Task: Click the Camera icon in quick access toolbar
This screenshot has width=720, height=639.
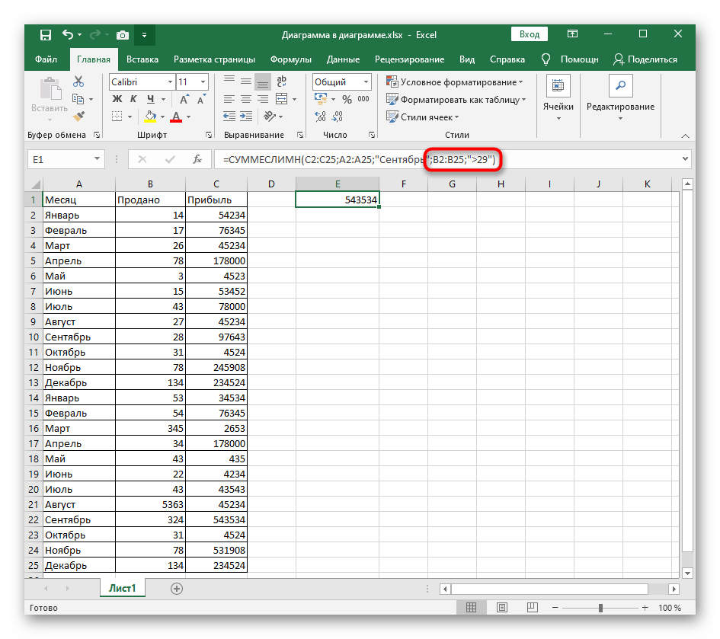Action: [x=121, y=35]
